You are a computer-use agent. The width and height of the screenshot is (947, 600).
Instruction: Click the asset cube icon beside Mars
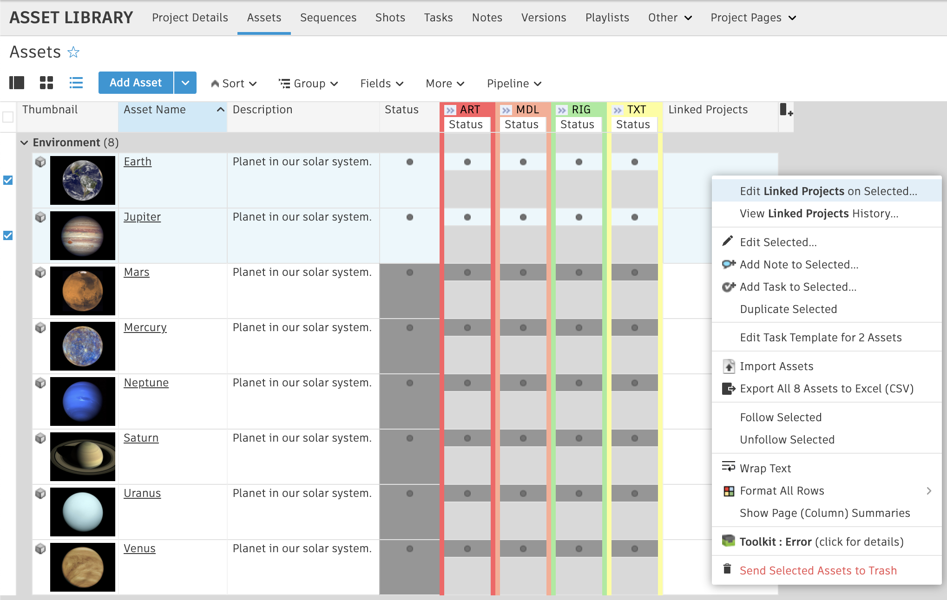pyautogui.click(x=41, y=273)
